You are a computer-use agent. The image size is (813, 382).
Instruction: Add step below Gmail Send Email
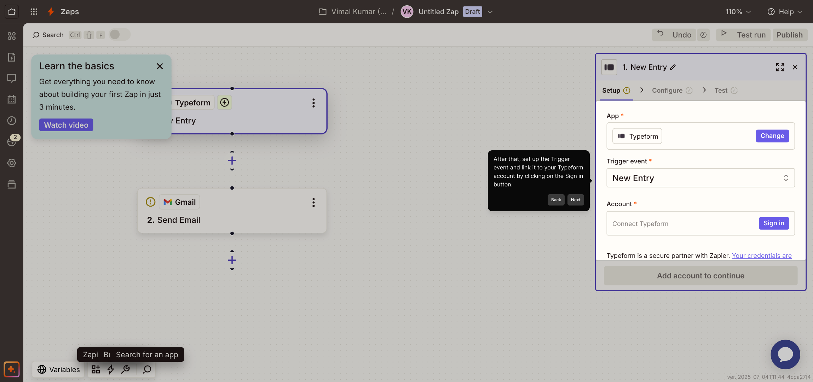click(232, 260)
